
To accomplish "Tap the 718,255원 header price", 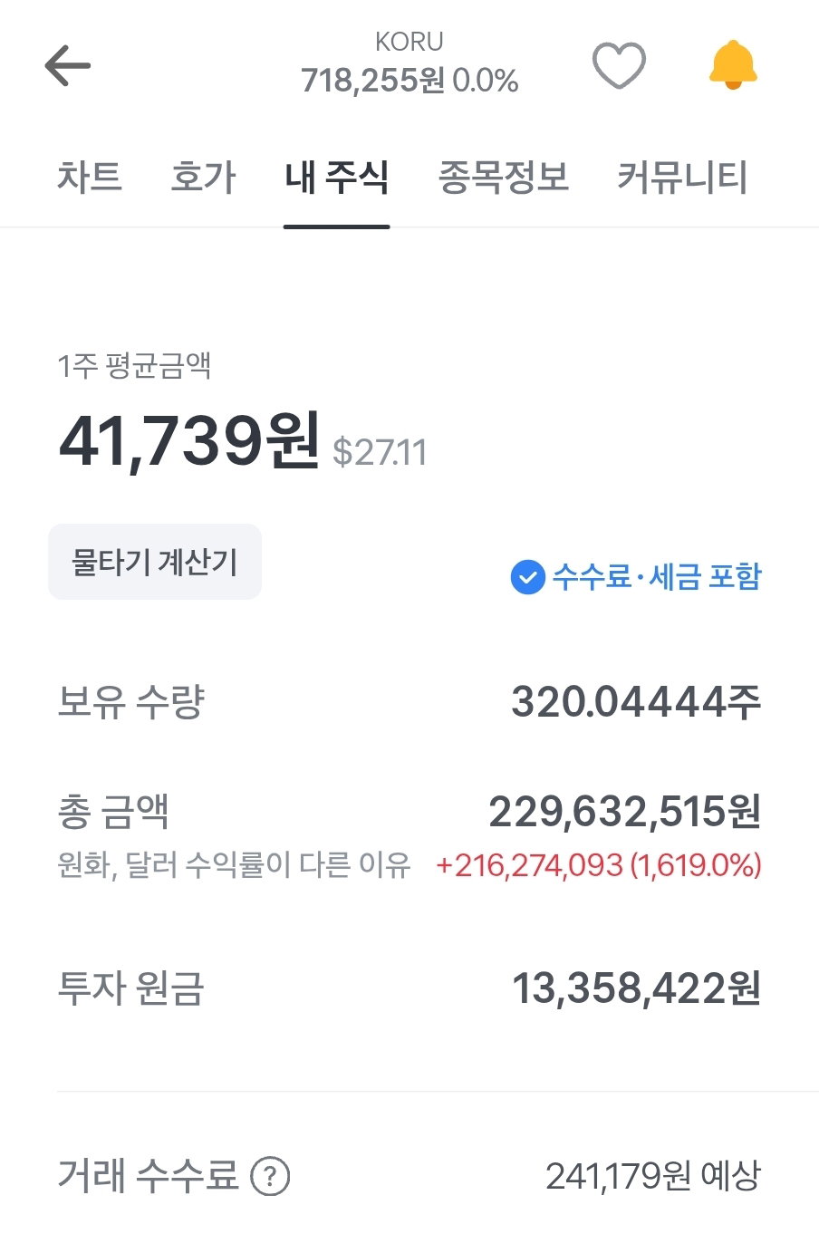I will click(372, 81).
